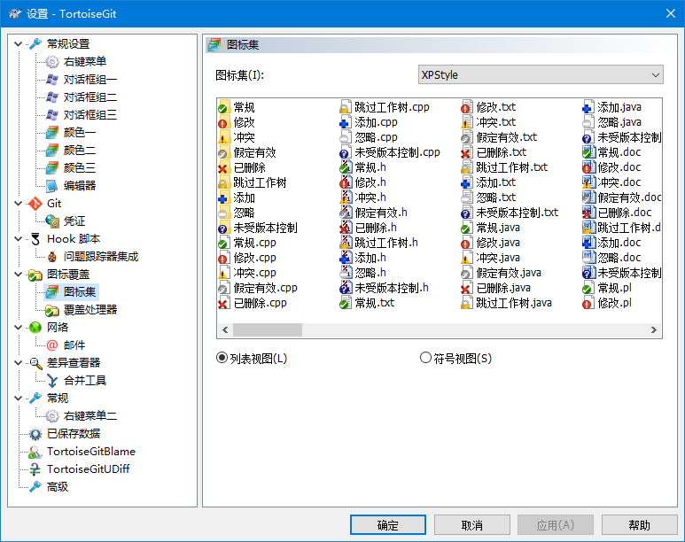Image resolution: width=685 pixels, height=542 pixels.
Task: Open the 右键菜单二 settings page
Action: tap(90, 416)
